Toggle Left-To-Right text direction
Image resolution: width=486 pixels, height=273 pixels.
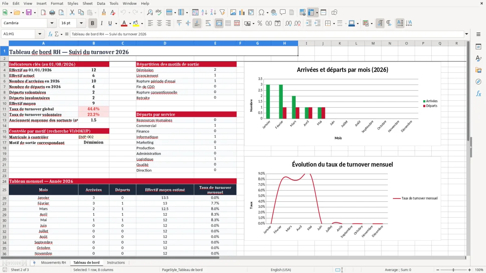380,23
